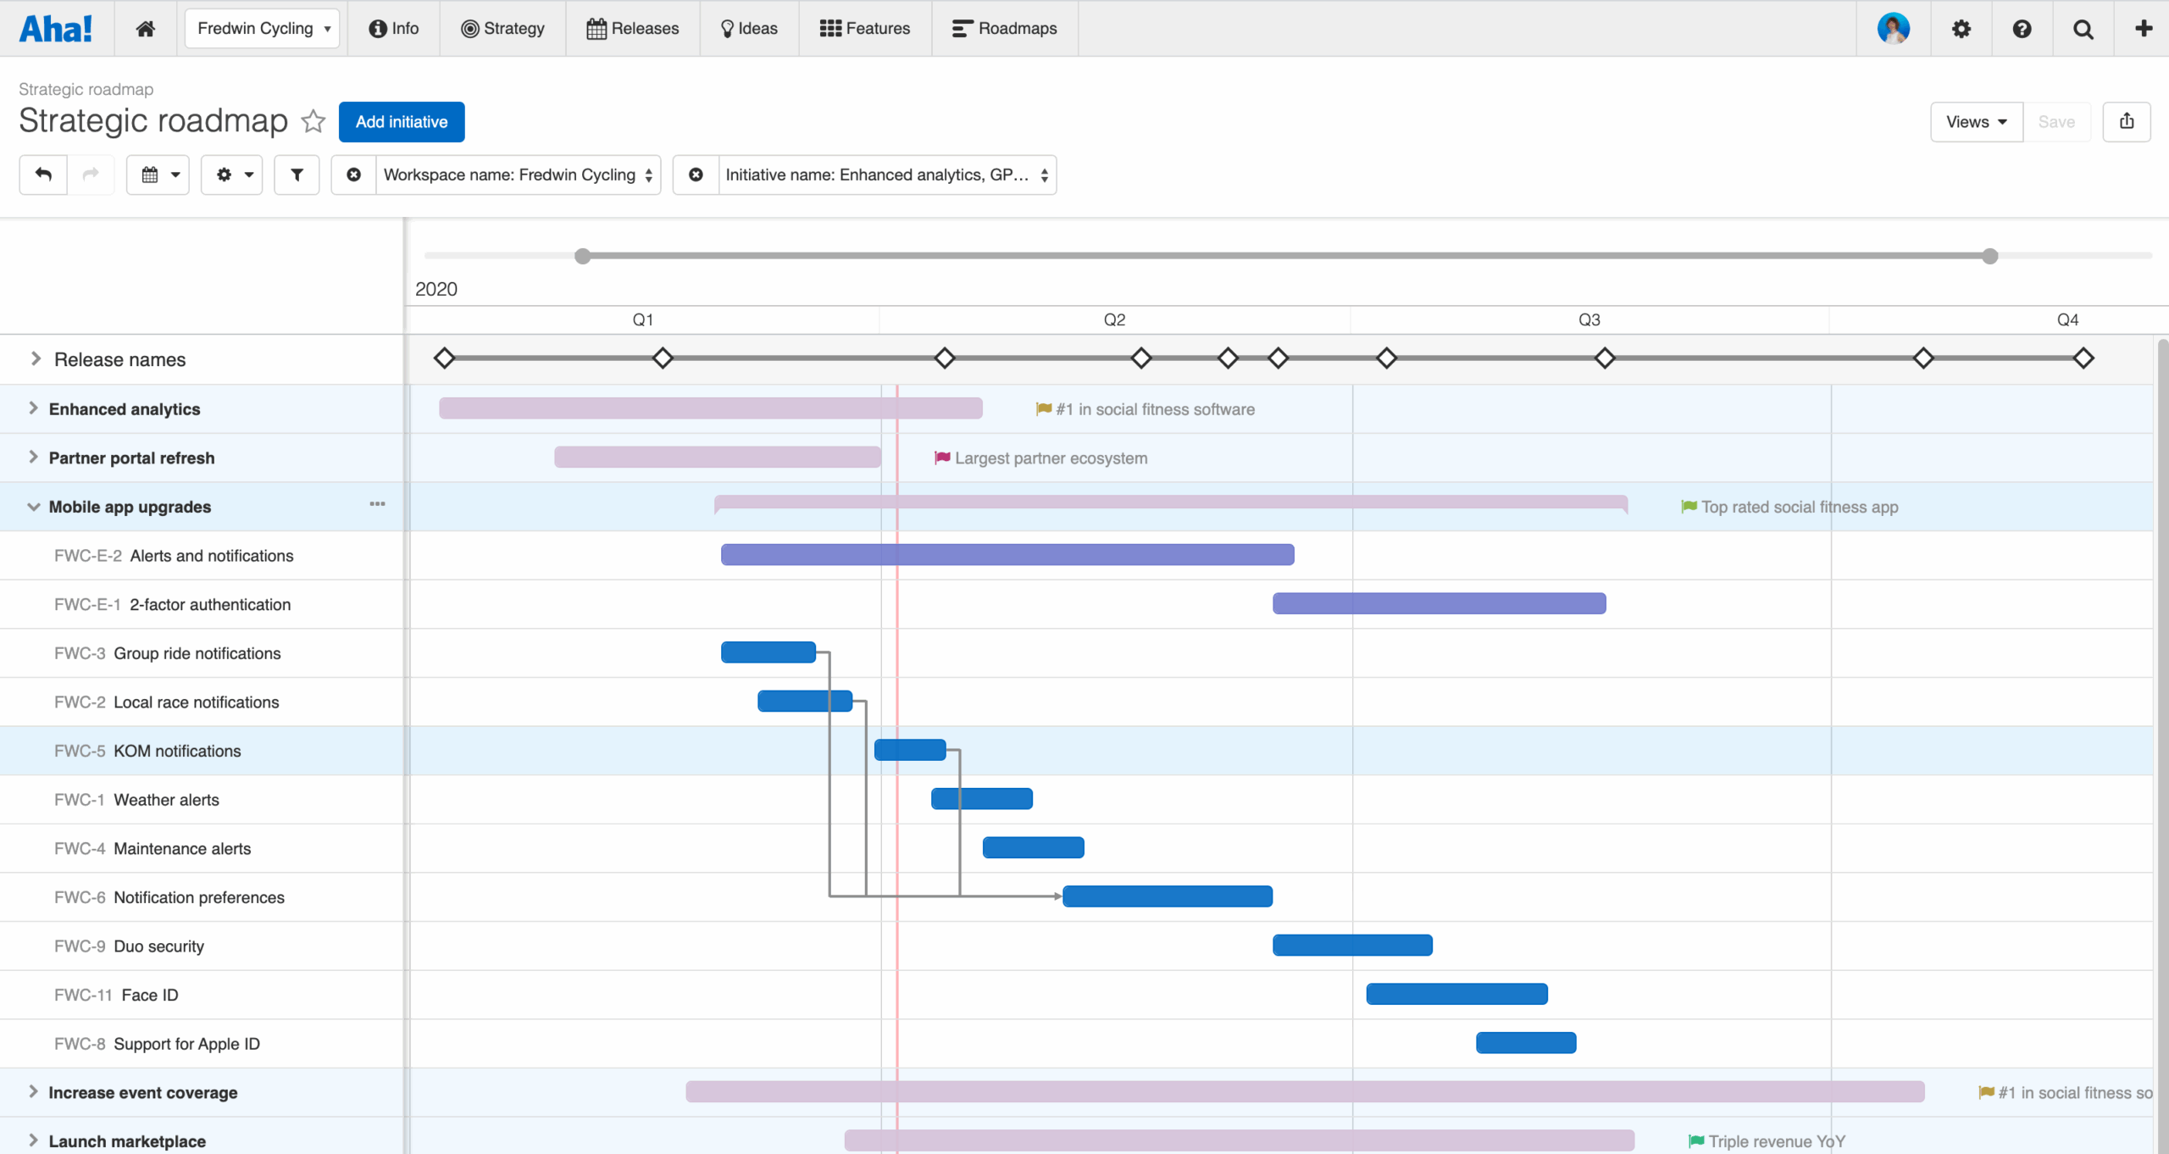Open the ellipsis menu on Mobile app upgrades
The width and height of the screenshot is (2169, 1154).
coord(376,504)
